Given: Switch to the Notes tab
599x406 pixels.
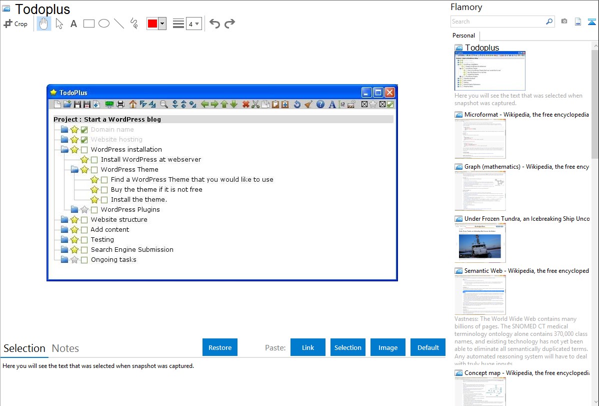Looking at the screenshot, I should point(65,348).
